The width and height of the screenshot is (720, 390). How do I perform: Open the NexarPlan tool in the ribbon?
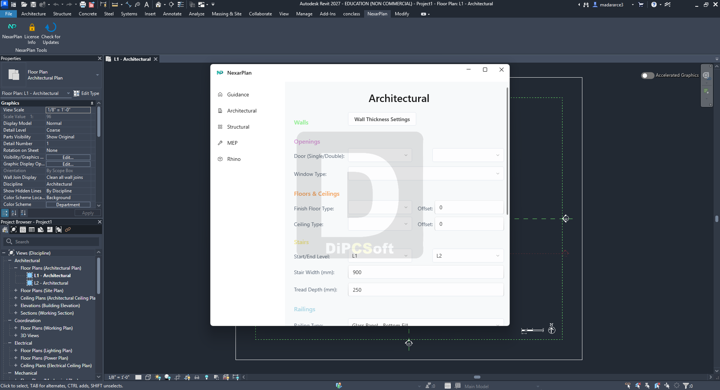12,30
